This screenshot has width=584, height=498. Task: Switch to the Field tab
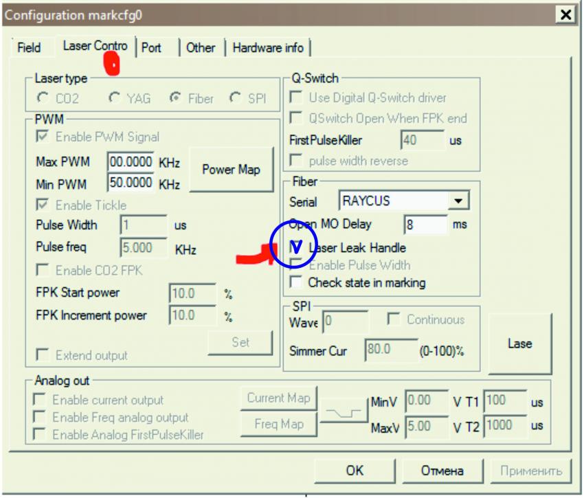tap(29, 48)
